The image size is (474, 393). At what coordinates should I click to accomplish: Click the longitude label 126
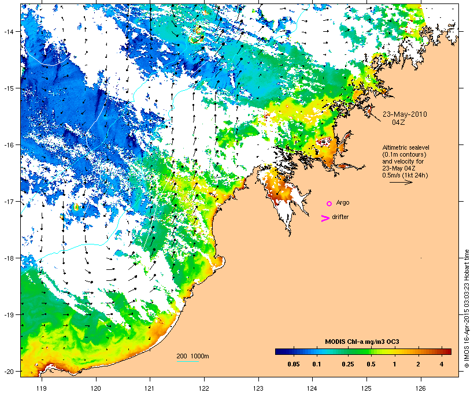point(421,388)
